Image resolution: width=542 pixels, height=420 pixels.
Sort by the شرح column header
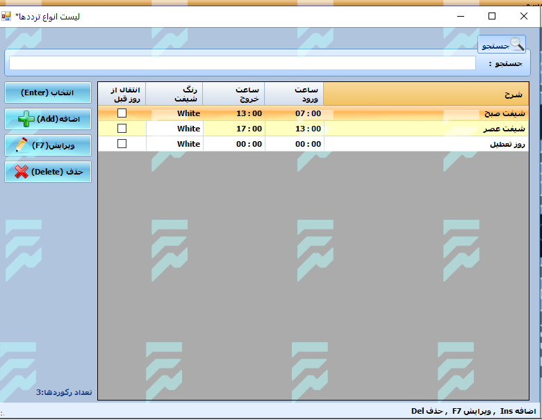pyautogui.click(x=427, y=94)
